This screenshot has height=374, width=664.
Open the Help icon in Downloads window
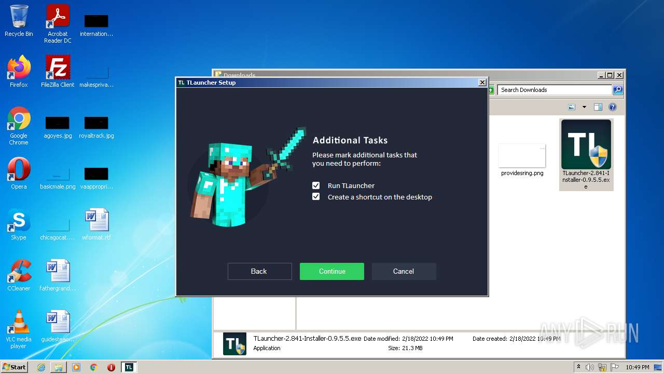pyautogui.click(x=613, y=107)
